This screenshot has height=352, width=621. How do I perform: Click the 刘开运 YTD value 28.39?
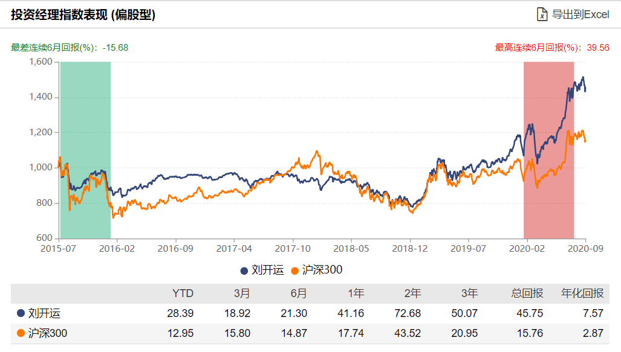click(x=180, y=313)
